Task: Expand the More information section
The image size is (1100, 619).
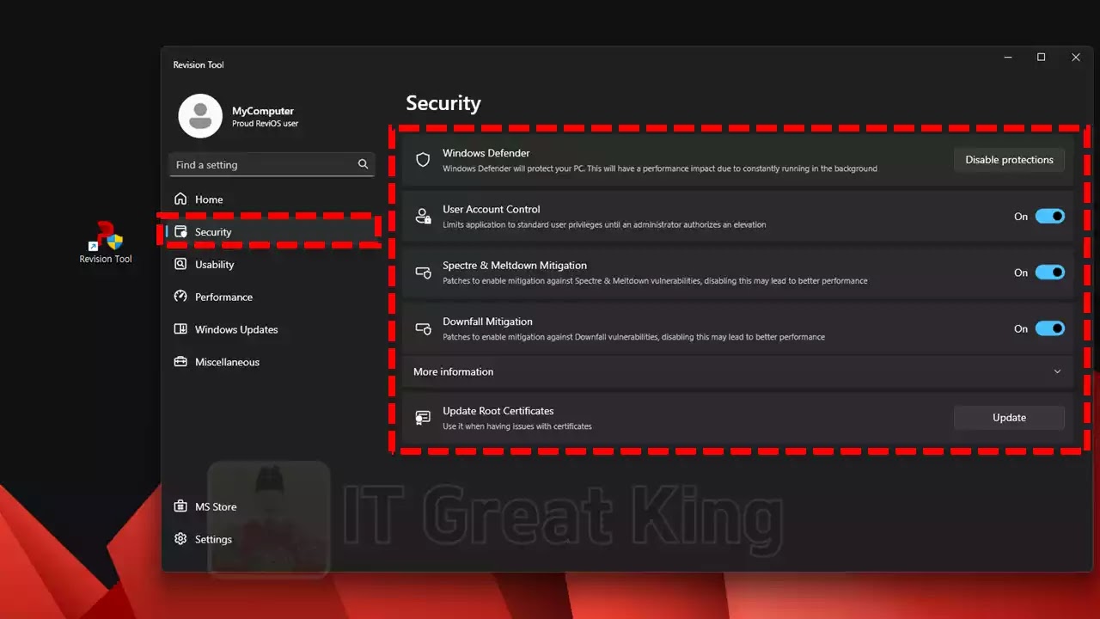Action: tap(738, 371)
